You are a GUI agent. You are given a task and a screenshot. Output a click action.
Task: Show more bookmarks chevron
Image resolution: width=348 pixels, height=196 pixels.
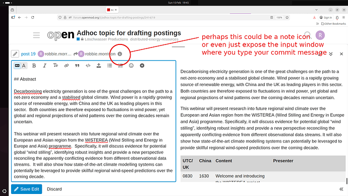point(317,24)
